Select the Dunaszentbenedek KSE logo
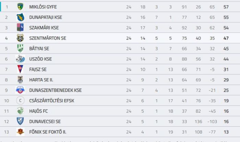This screenshot has height=142, width=240. (x=20, y=90)
